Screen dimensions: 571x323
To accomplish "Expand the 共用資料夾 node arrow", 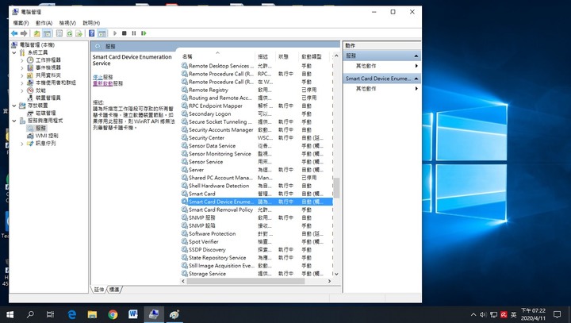I will (x=22, y=75).
